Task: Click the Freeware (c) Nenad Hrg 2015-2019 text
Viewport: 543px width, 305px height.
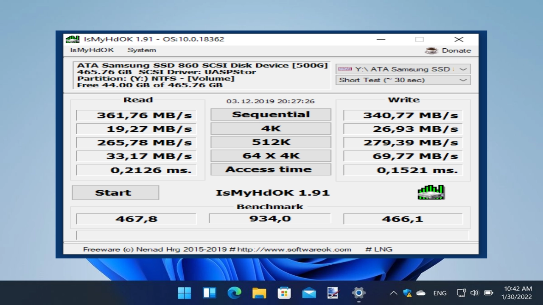Action: (155, 249)
